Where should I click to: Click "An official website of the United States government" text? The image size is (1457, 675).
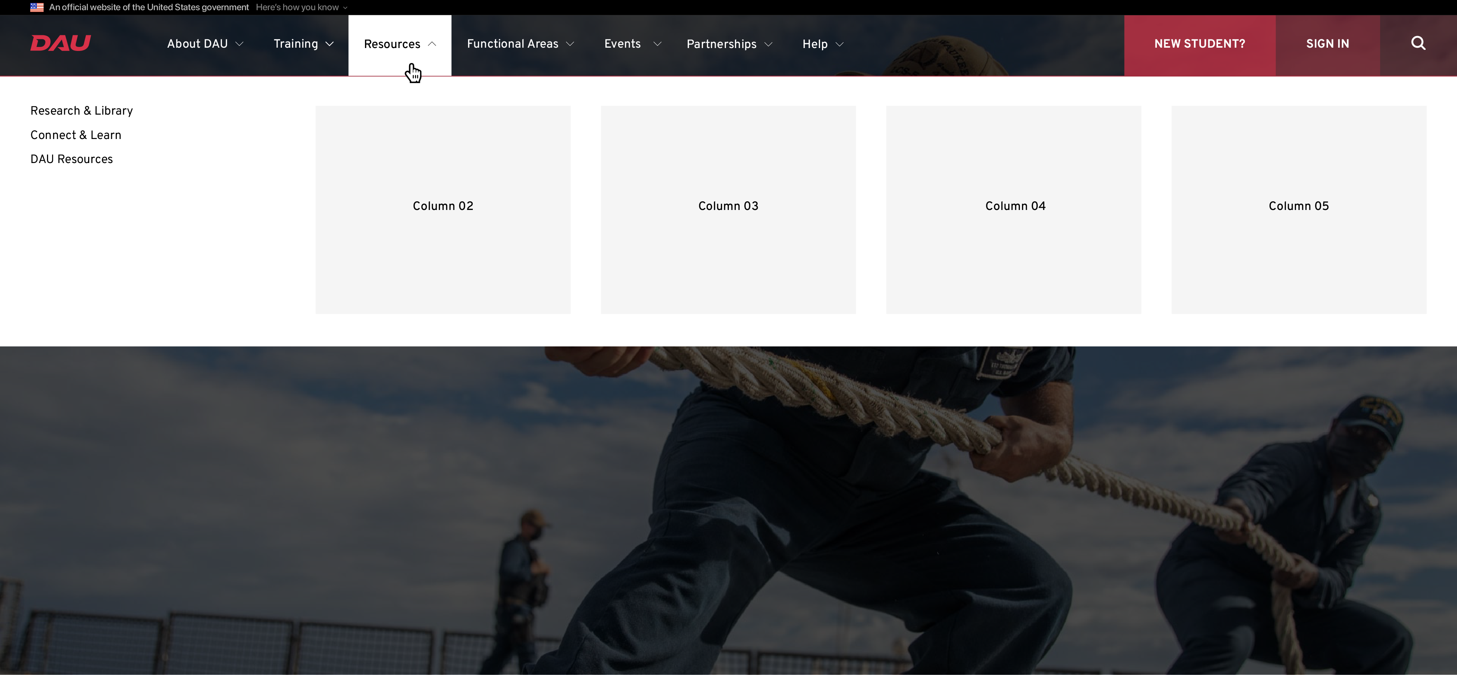click(149, 7)
